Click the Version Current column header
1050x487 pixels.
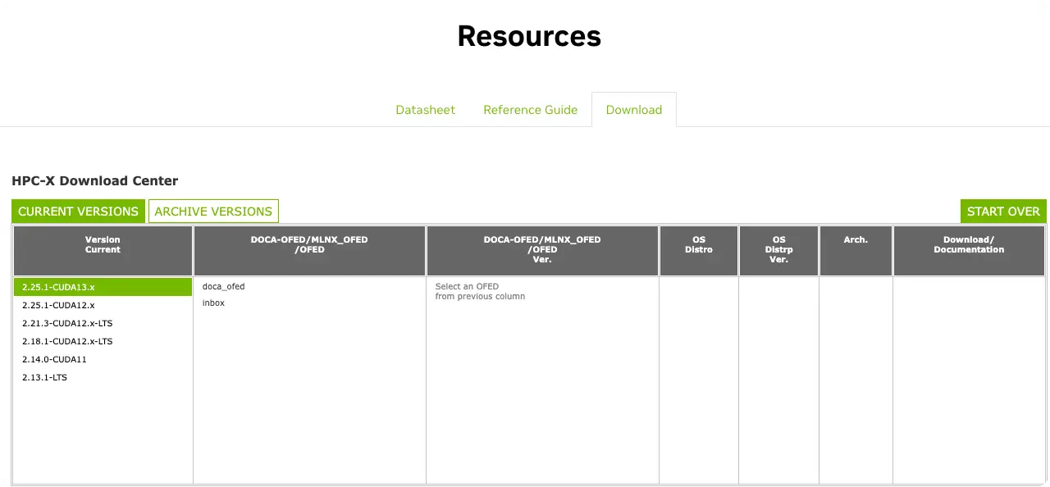[103, 245]
